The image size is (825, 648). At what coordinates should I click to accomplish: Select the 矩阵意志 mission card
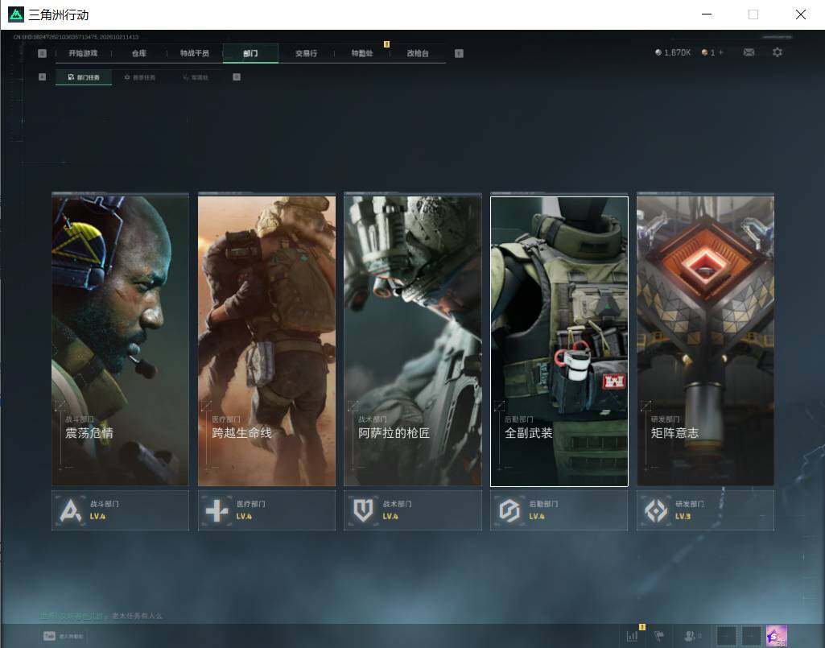tap(706, 341)
